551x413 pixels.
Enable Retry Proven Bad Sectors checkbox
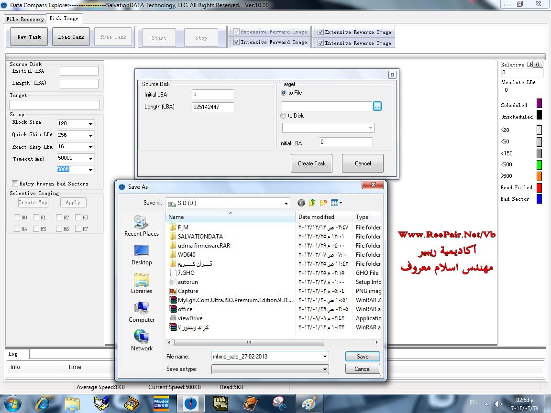point(15,184)
